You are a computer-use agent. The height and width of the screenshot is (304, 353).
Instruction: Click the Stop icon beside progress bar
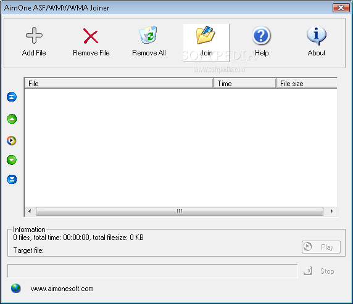tap(308, 271)
